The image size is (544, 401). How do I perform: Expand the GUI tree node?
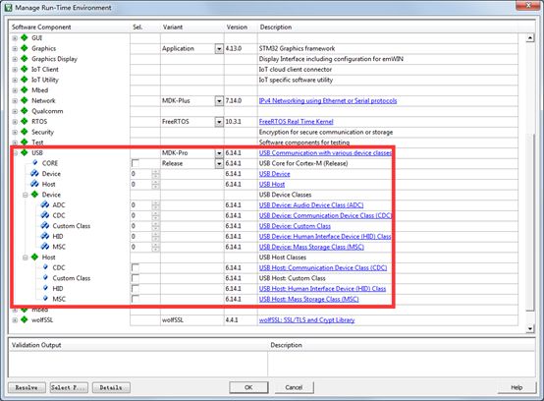coord(15,38)
